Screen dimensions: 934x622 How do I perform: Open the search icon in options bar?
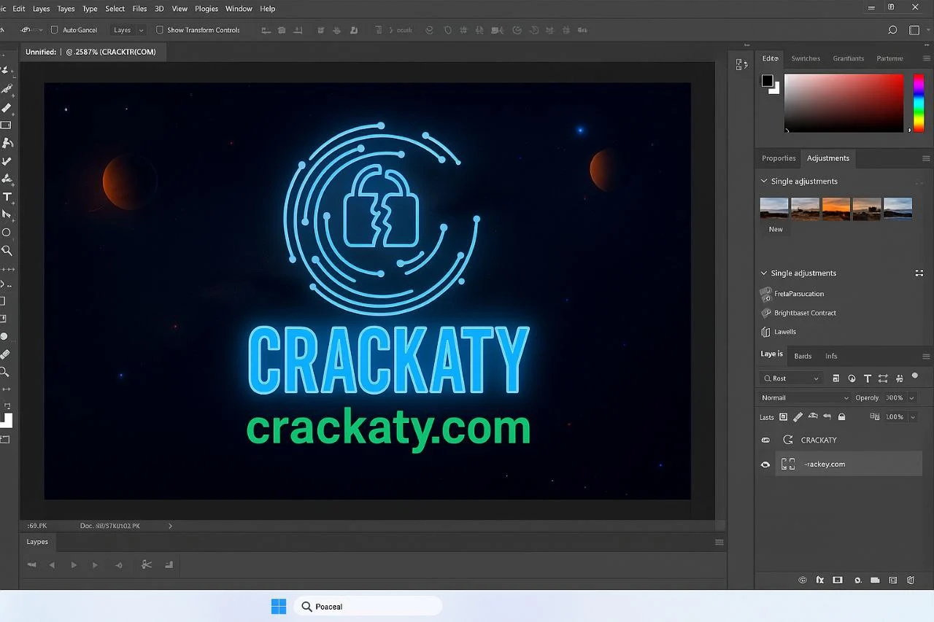coord(892,31)
